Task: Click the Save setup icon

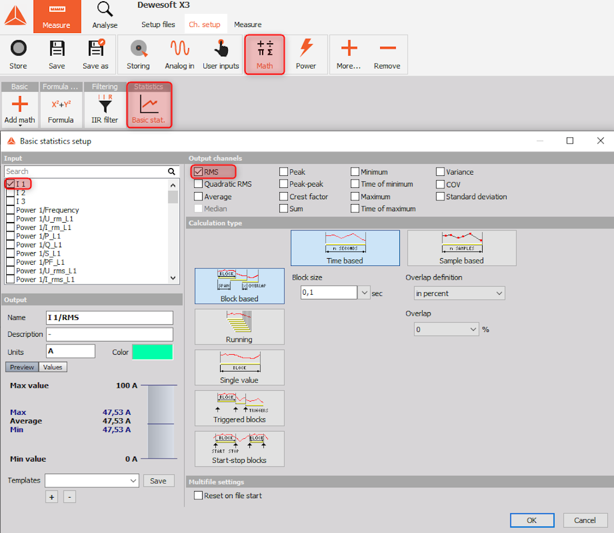Action: [57, 48]
